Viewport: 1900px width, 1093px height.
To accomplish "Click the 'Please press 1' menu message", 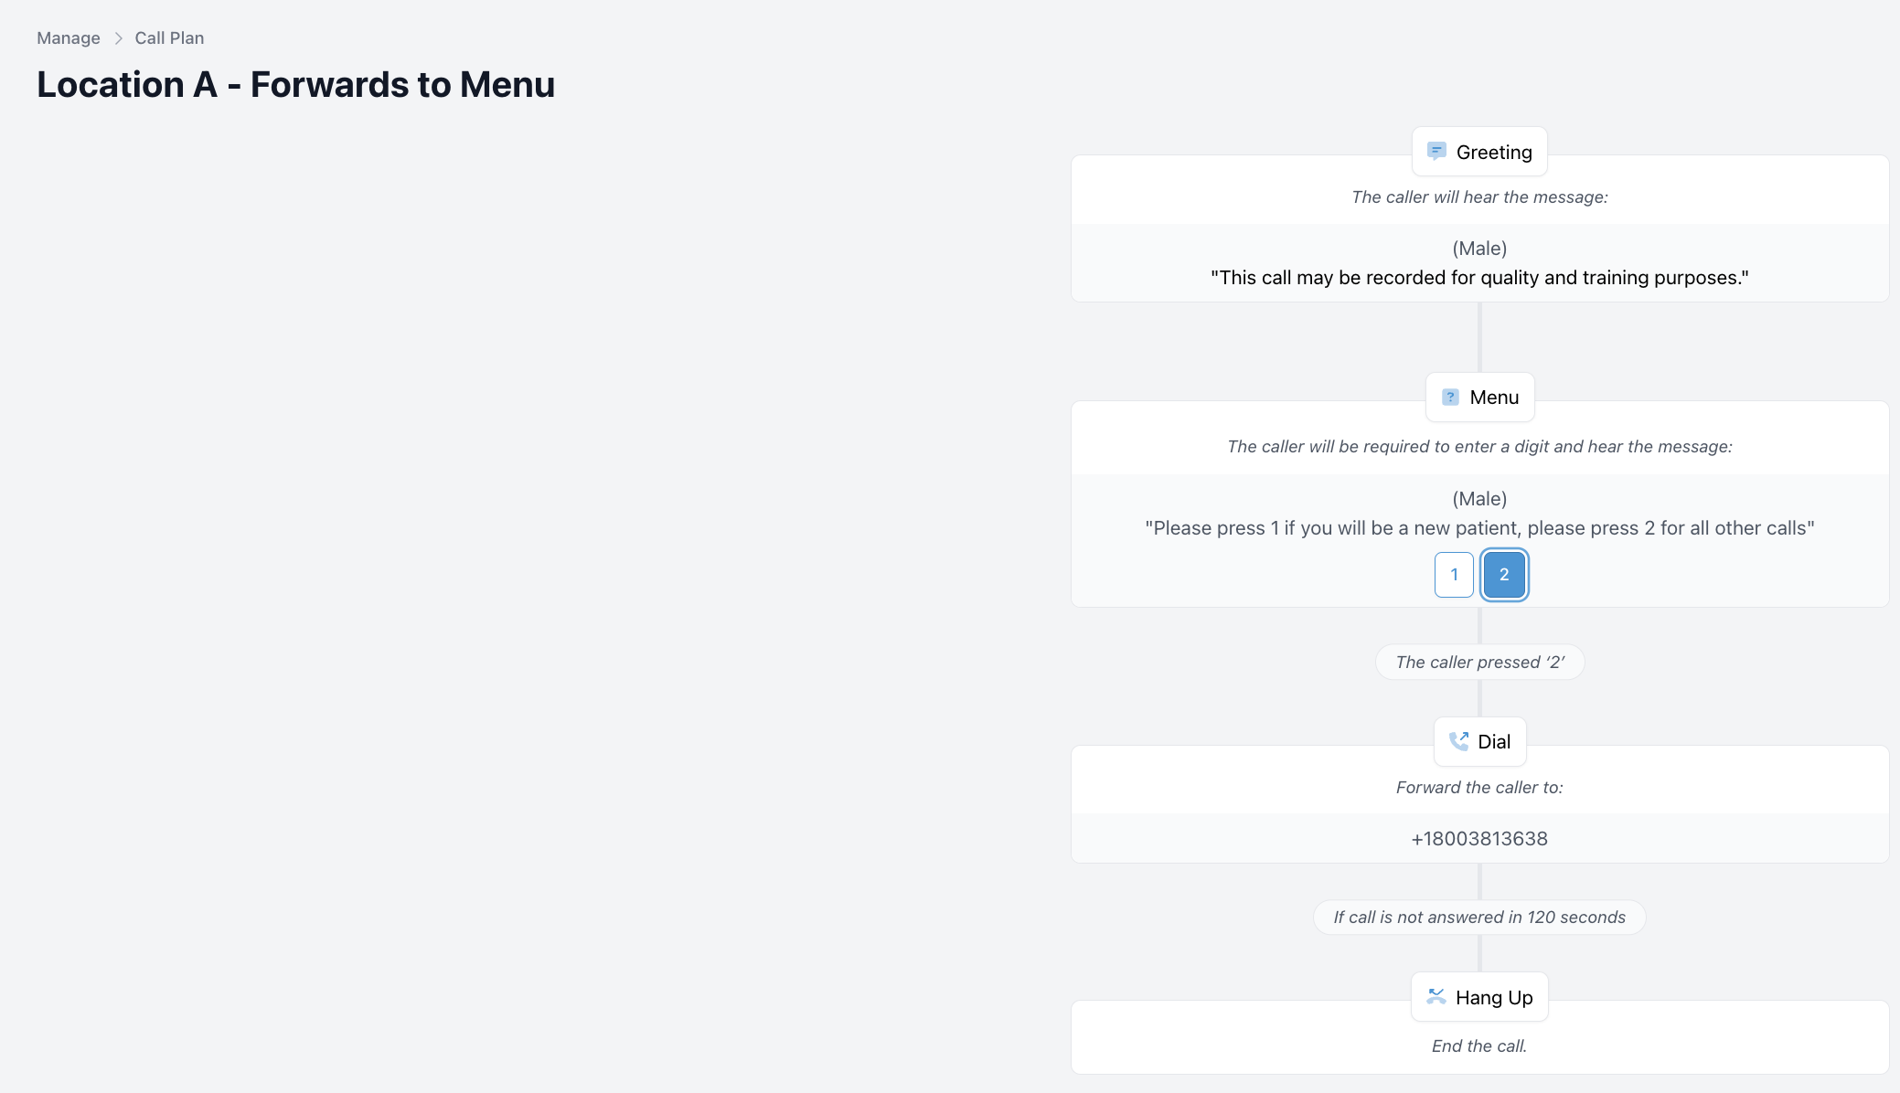I will [x=1479, y=528].
